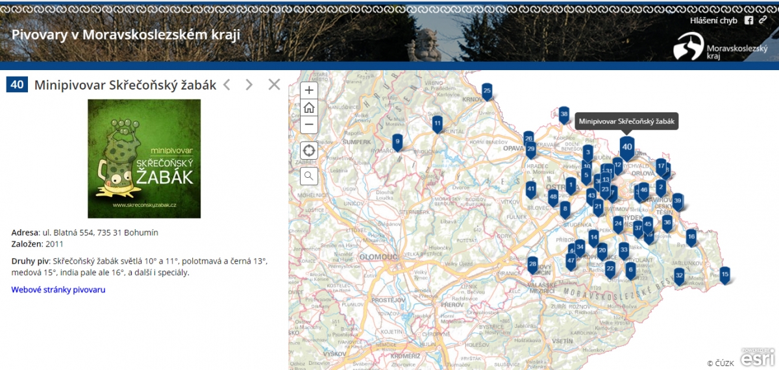Select map marker number 8
The width and height of the screenshot is (779, 370).
pyautogui.click(x=565, y=209)
